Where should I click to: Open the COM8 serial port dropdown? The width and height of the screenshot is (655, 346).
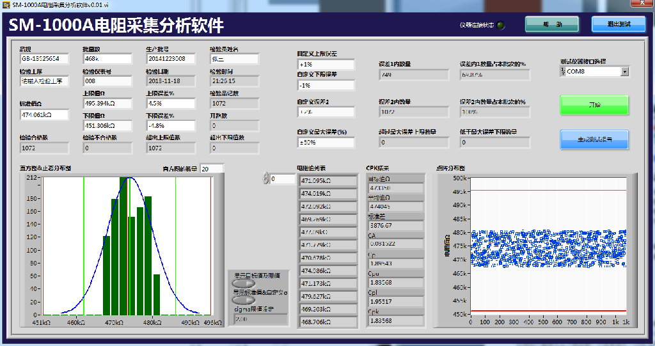click(624, 71)
